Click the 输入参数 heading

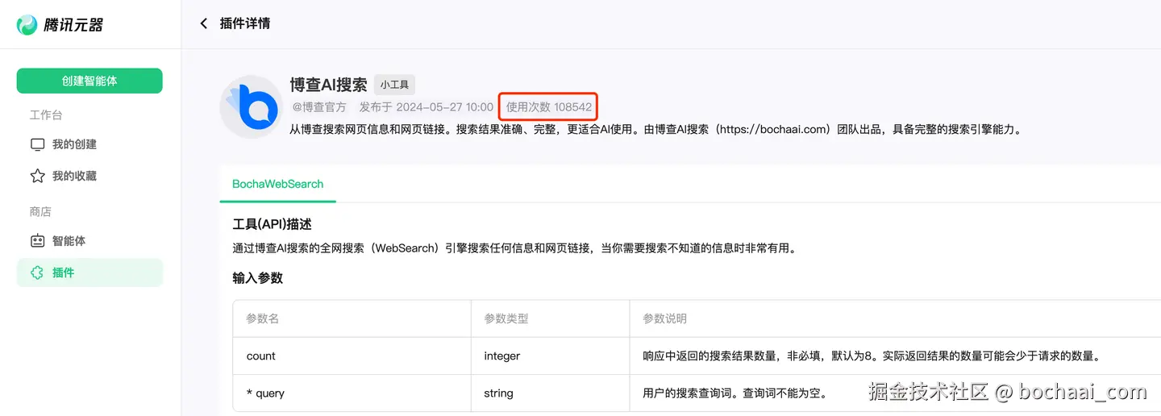pyautogui.click(x=257, y=278)
